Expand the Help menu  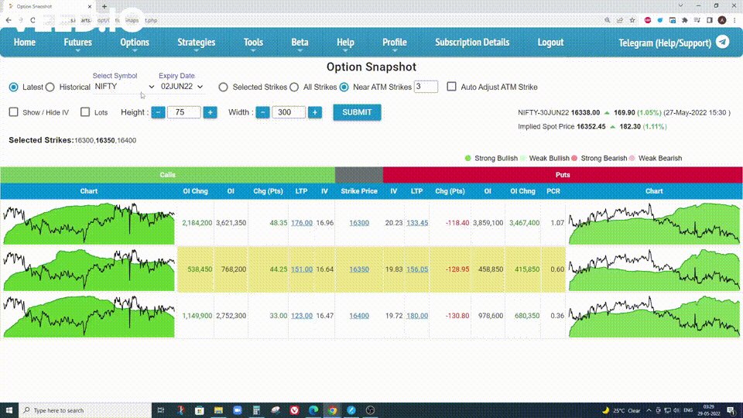pyautogui.click(x=345, y=42)
